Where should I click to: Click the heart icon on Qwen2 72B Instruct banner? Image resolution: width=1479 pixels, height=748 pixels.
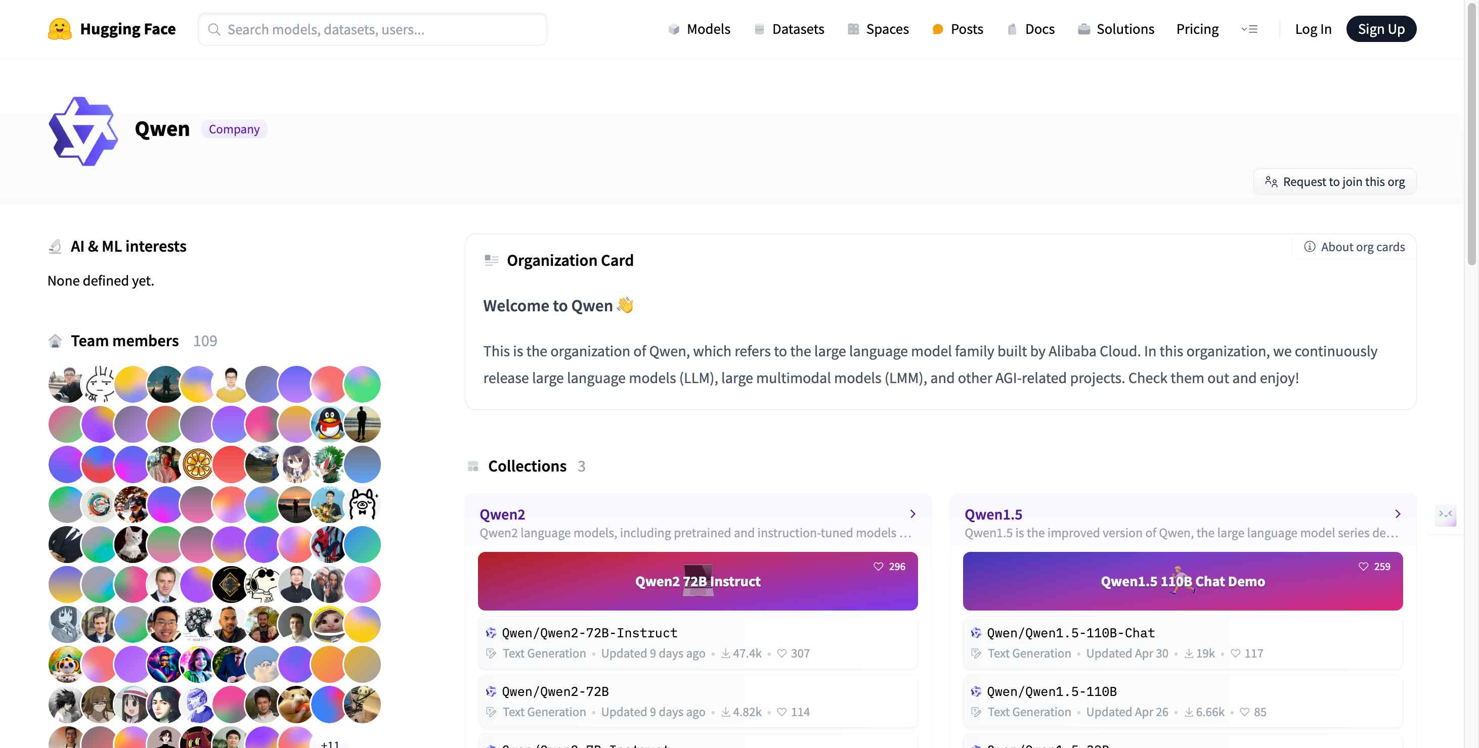coord(879,567)
